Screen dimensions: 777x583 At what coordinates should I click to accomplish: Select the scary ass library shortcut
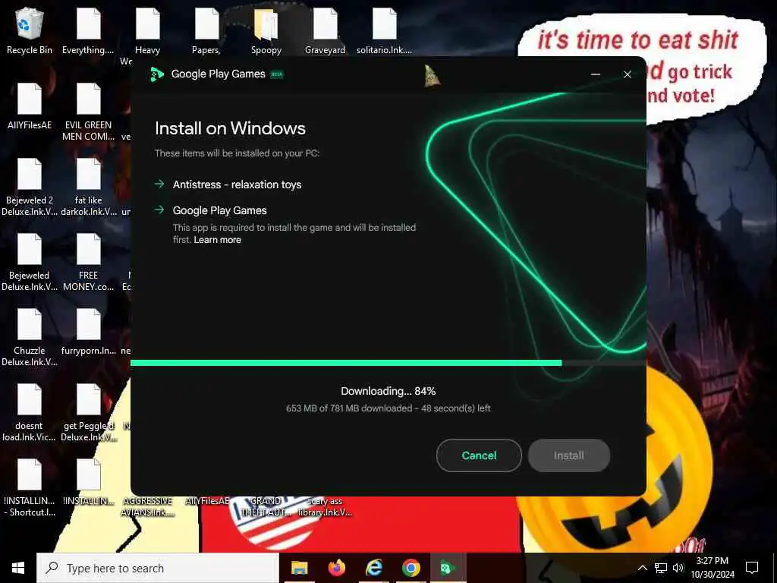click(x=325, y=506)
